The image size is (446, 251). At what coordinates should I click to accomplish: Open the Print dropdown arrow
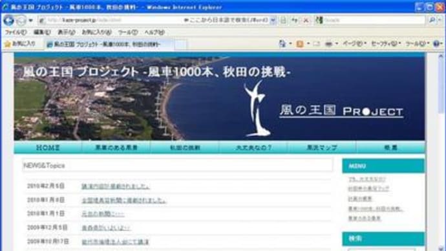point(337,44)
